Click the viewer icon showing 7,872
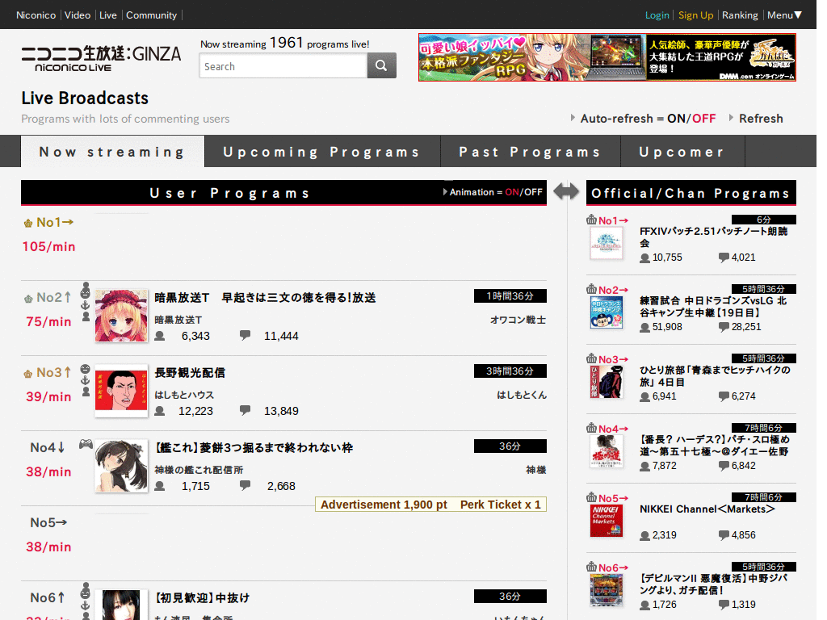This screenshot has height=620, width=827. tap(644, 466)
